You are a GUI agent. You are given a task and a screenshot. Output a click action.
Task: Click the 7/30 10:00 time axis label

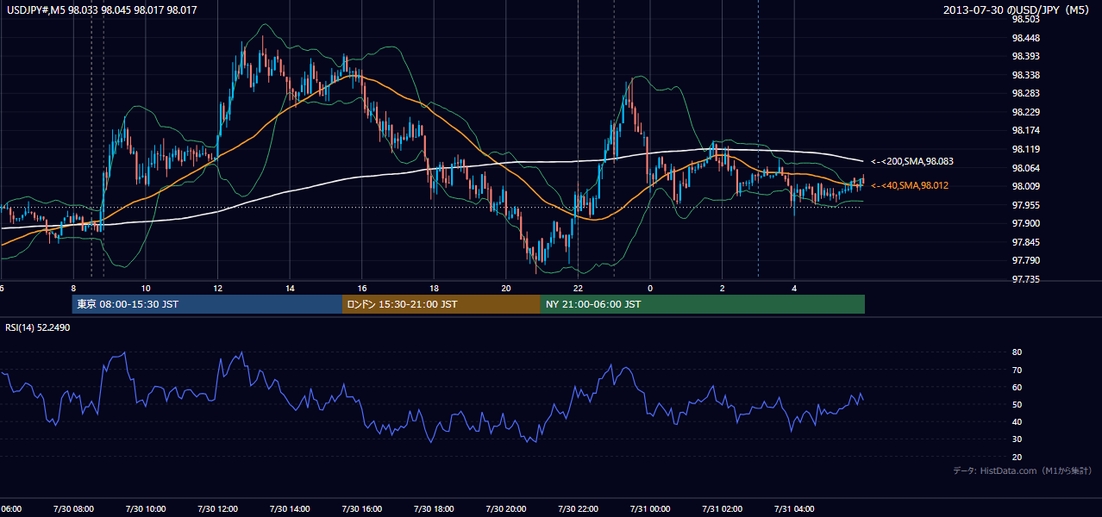[146, 508]
